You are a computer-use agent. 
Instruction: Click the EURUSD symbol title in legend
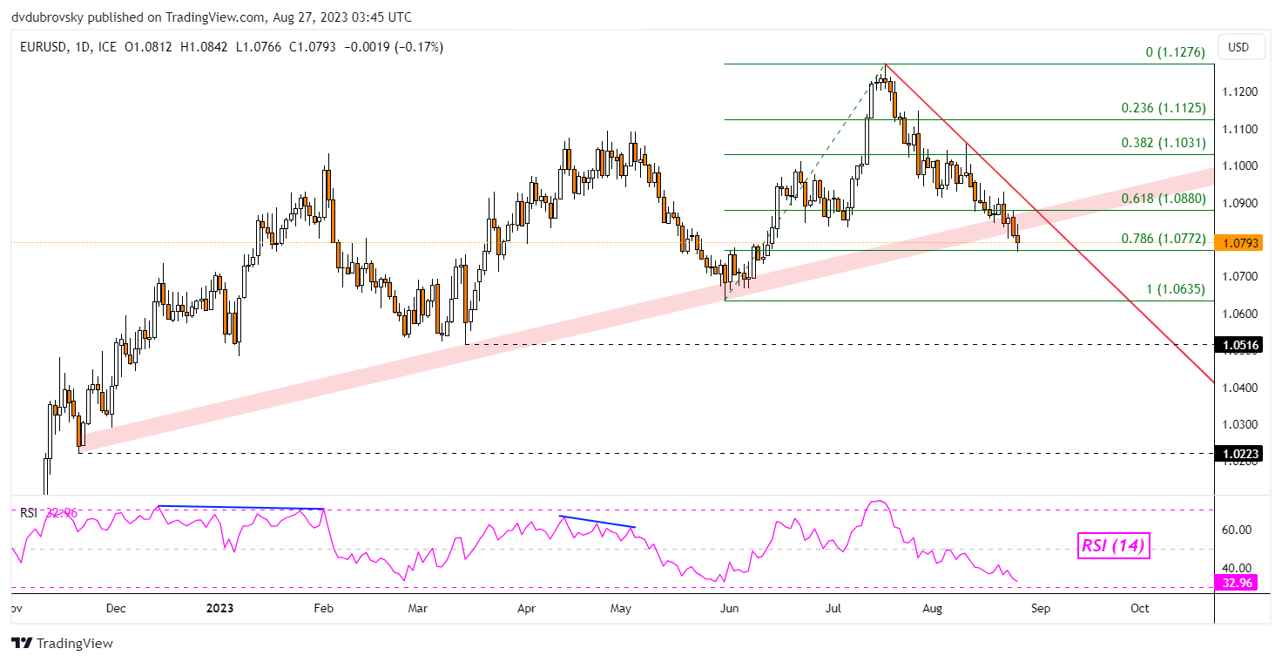coord(44,47)
